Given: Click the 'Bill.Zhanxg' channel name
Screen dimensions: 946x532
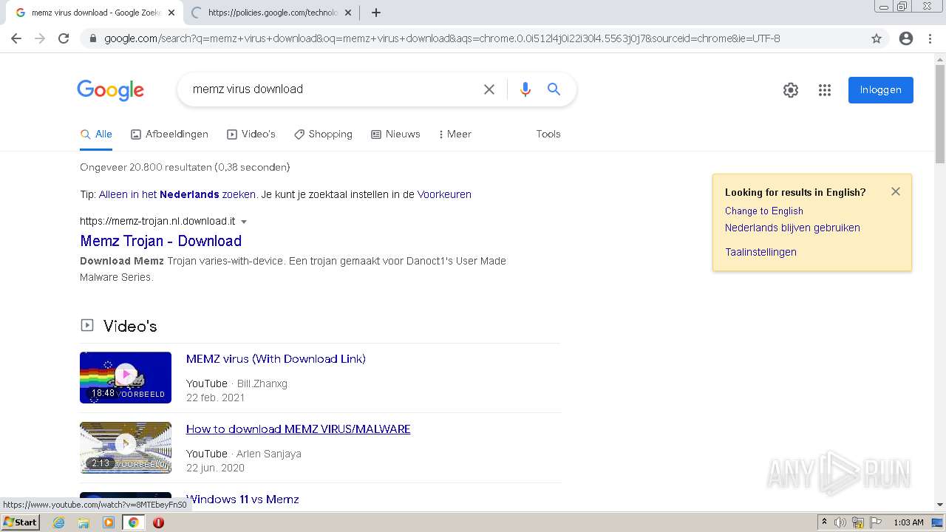Looking at the screenshot, I should [262, 383].
